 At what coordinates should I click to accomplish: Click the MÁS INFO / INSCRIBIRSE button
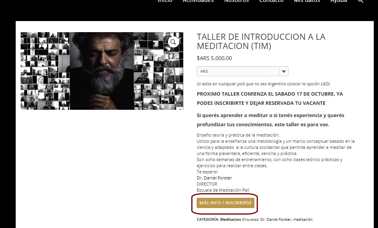[225, 203]
